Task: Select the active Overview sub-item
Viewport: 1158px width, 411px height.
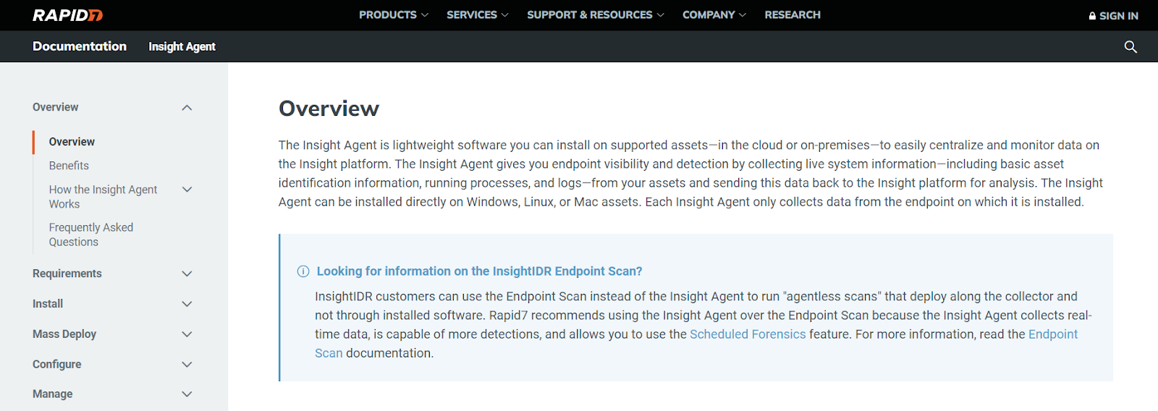Action: click(72, 142)
